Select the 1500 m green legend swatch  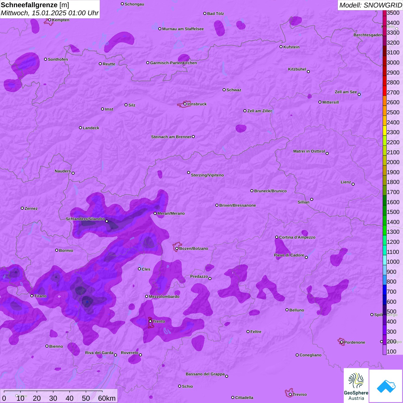[385, 210]
